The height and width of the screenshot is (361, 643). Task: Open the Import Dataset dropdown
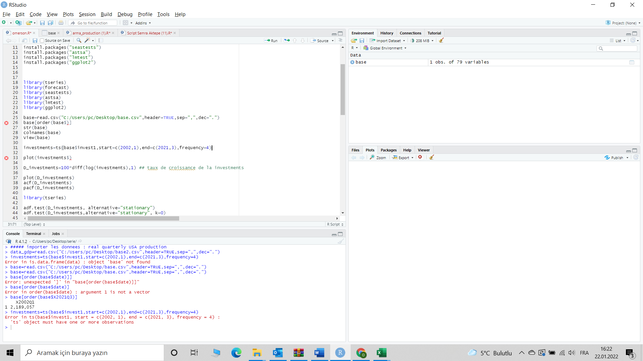point(387,41)
